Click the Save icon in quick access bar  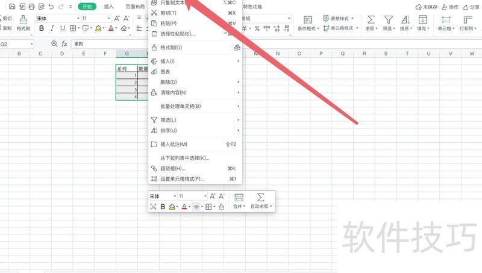(12, 7)
